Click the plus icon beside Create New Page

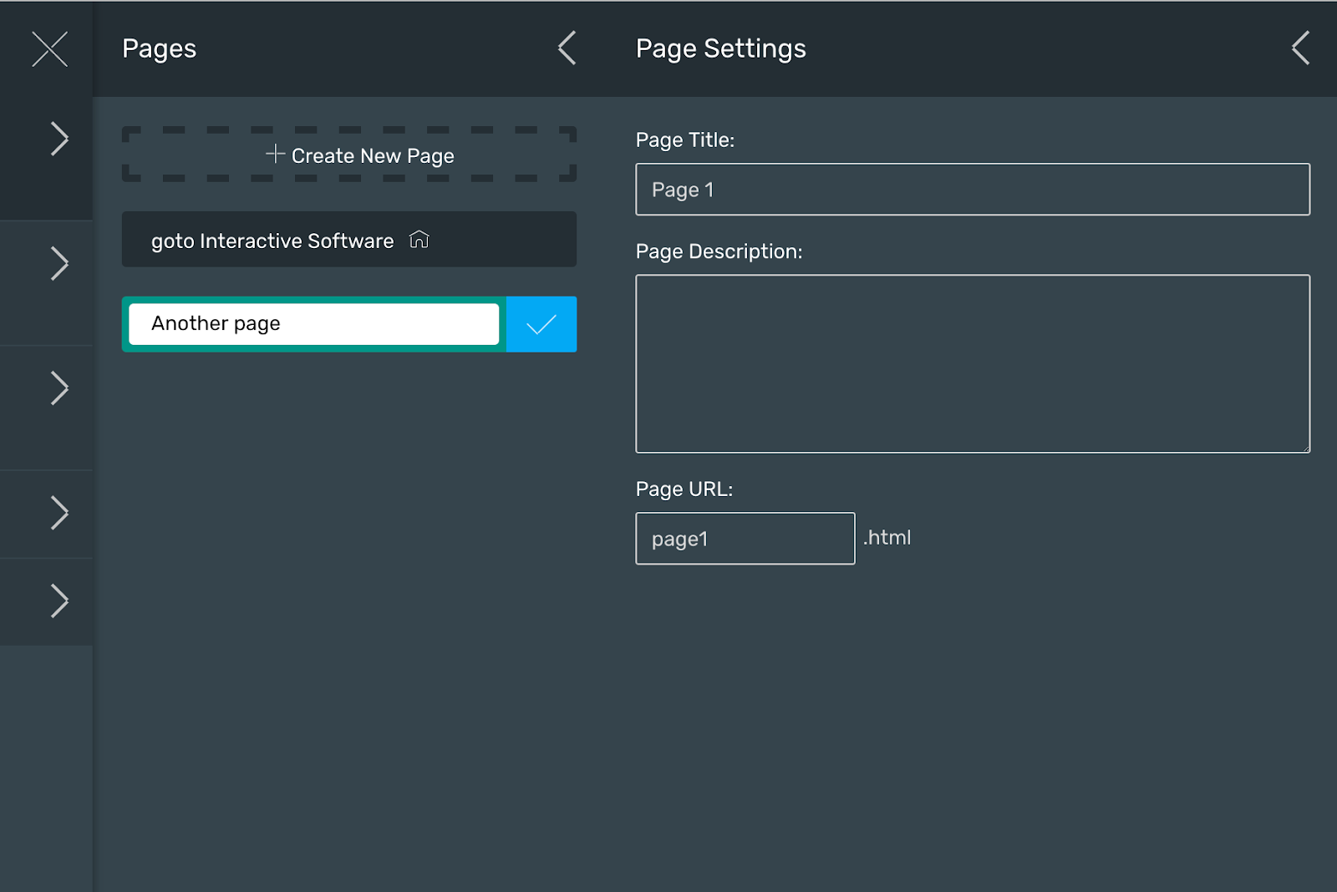tap(275, 154)
